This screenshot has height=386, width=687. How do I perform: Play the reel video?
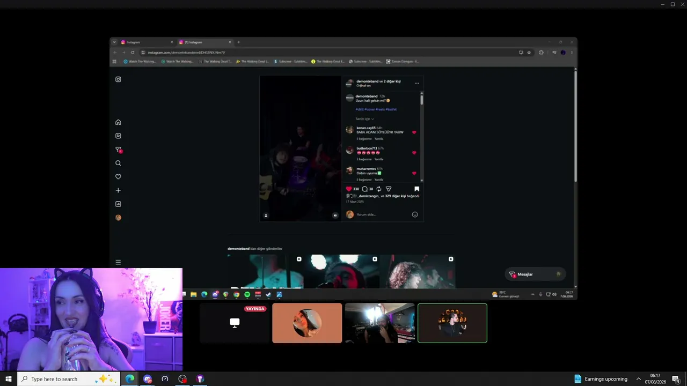click(301, 149)
